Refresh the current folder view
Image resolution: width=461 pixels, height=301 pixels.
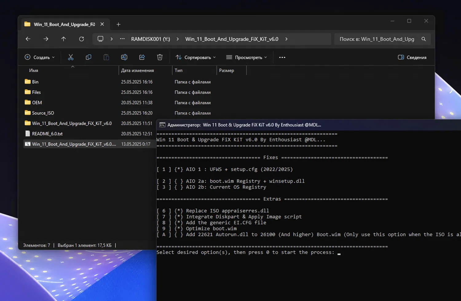[81, 39]
